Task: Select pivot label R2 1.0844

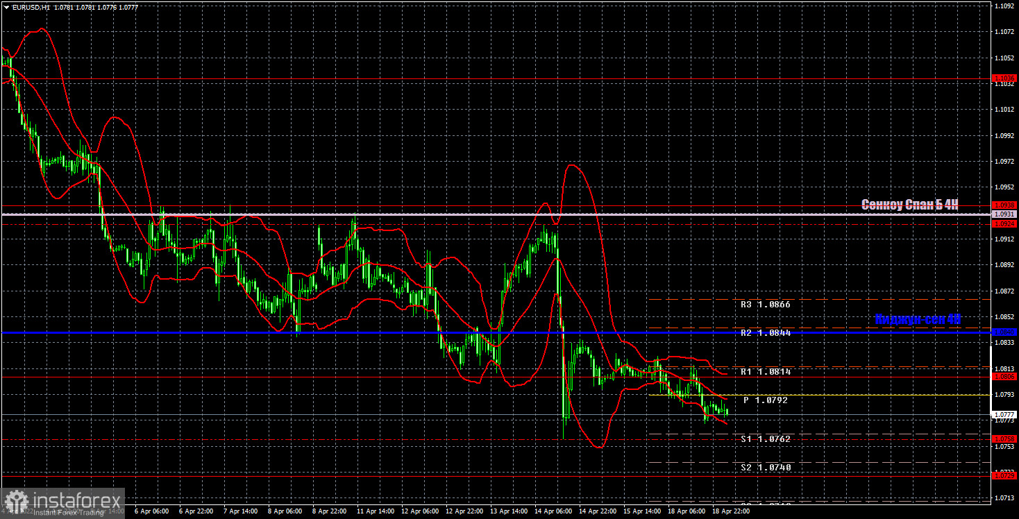Action: 764,333
